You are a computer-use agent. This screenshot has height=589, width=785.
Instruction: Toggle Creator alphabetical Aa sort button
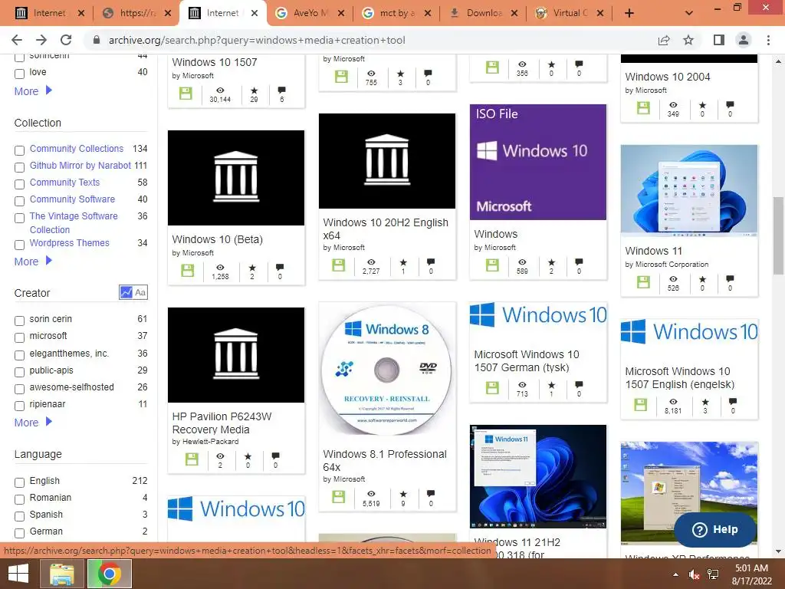[x=141, y=292]
